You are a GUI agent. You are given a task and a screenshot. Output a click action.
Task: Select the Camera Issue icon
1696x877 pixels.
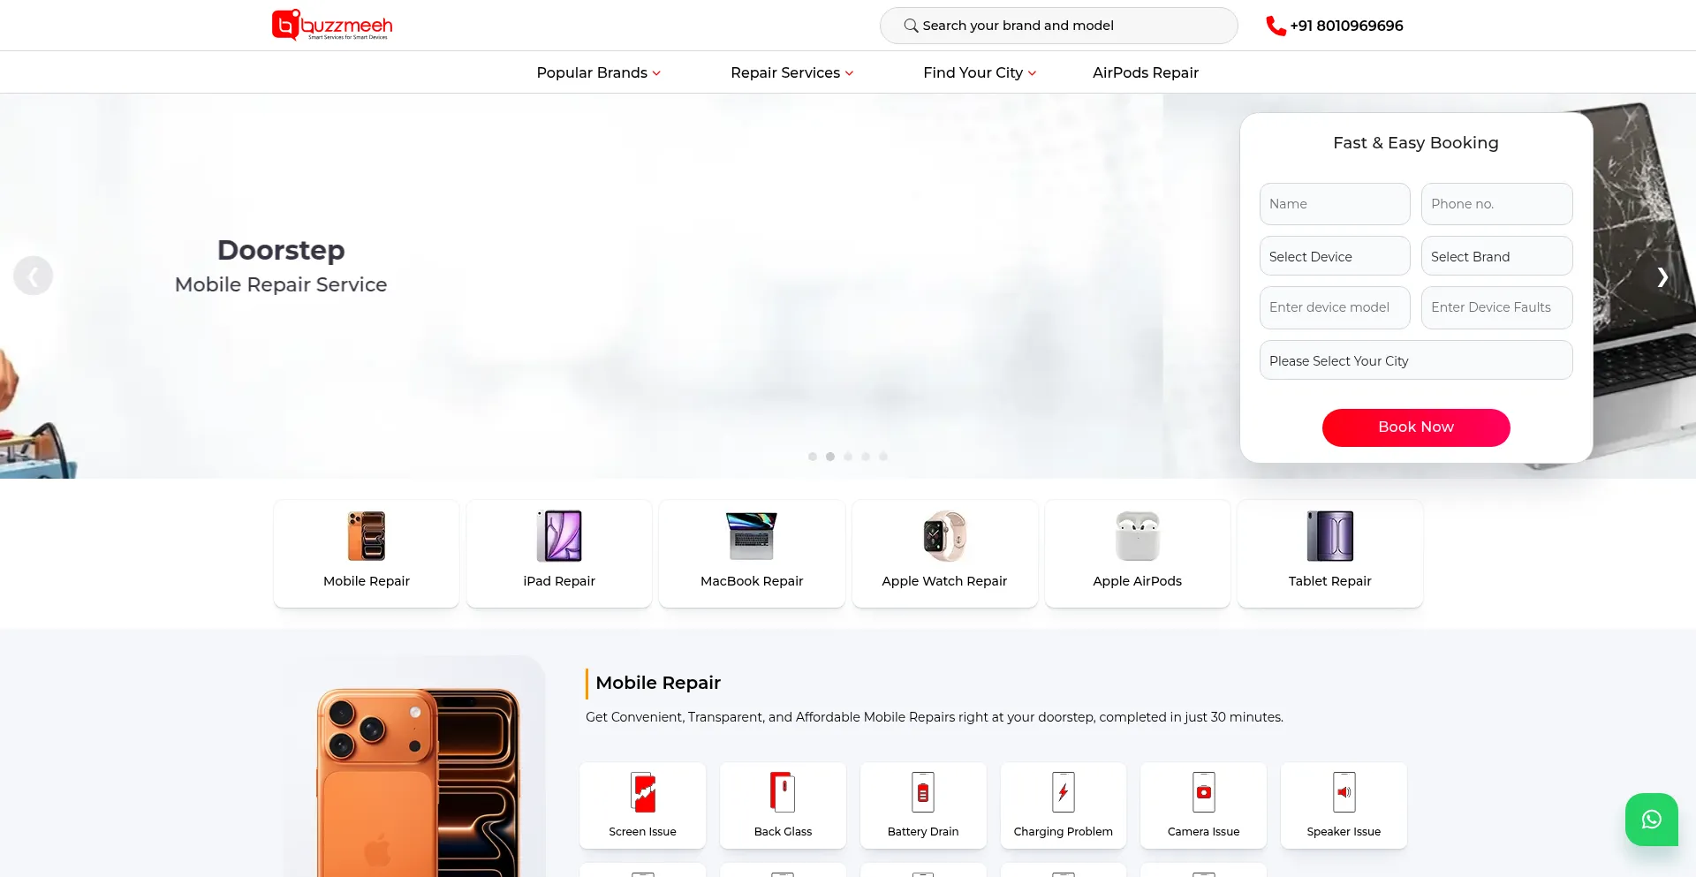pos(1204,792)
